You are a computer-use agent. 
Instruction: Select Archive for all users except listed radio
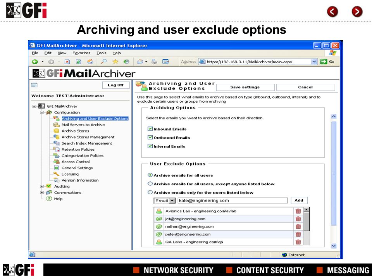pos(150,184)
